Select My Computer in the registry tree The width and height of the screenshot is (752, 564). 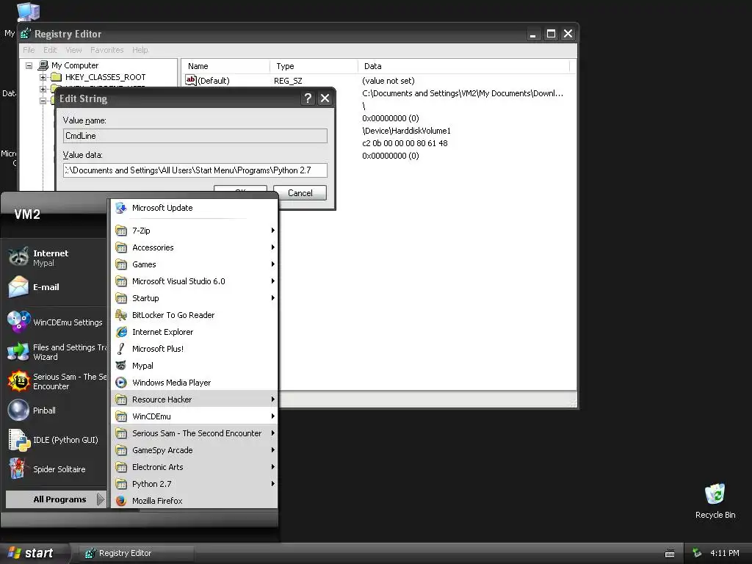(x=75, y=65)
